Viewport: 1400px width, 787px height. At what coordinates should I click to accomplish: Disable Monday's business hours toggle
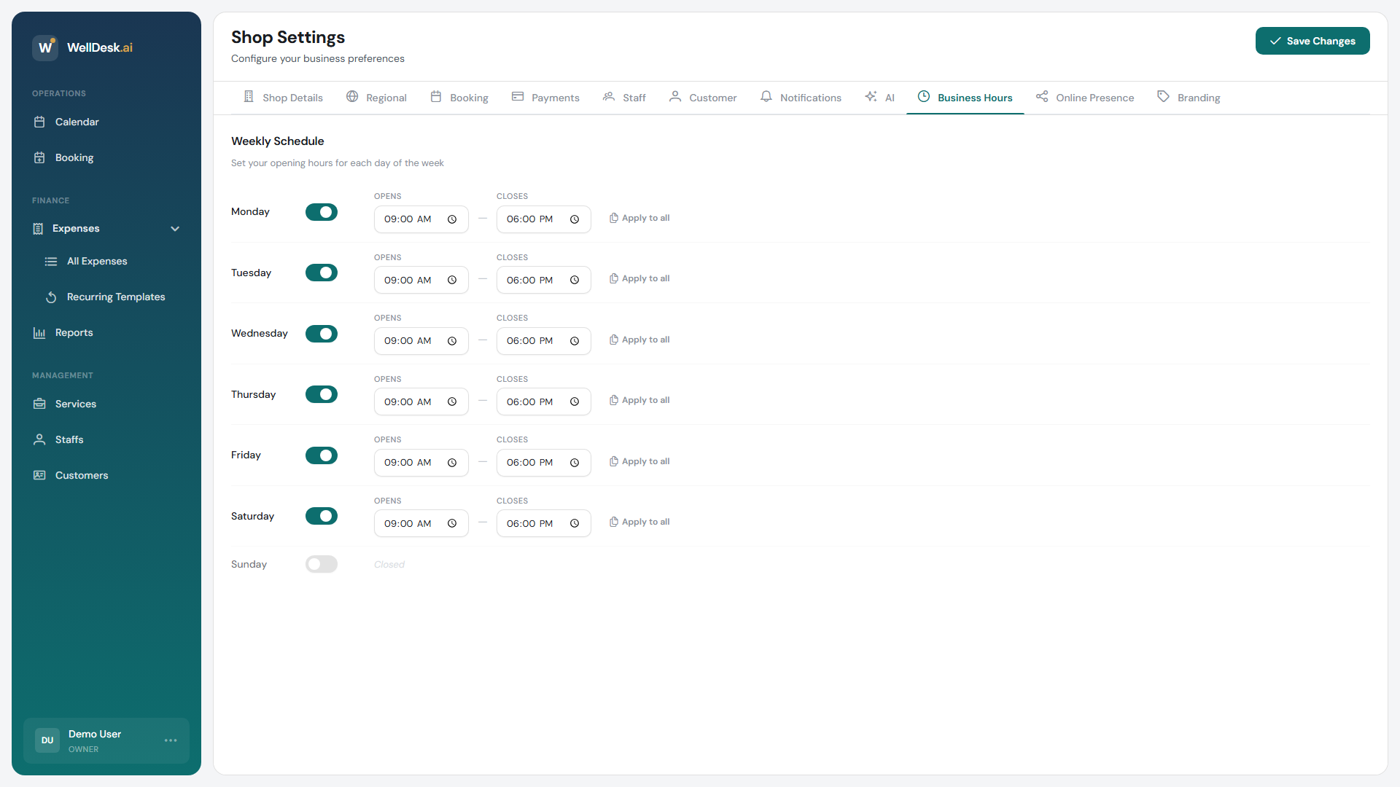(321, 212)
